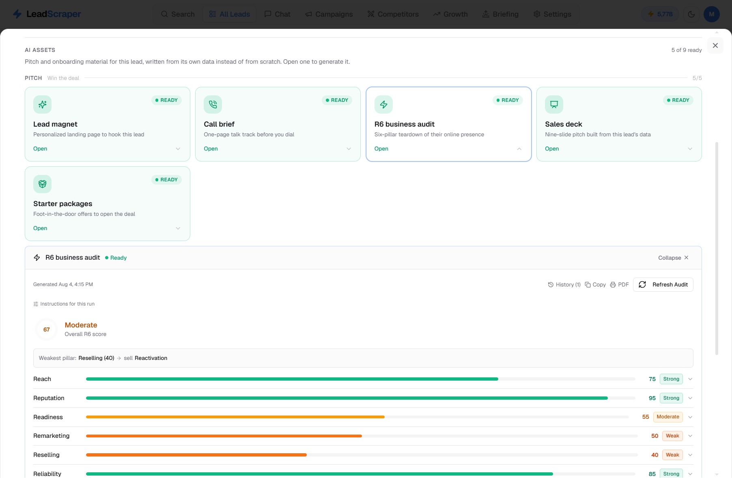Open the Chat navigation item

[x=278, y=14]
